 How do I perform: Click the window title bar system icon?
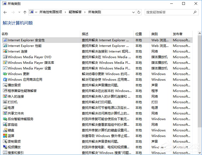pos(4,3)
